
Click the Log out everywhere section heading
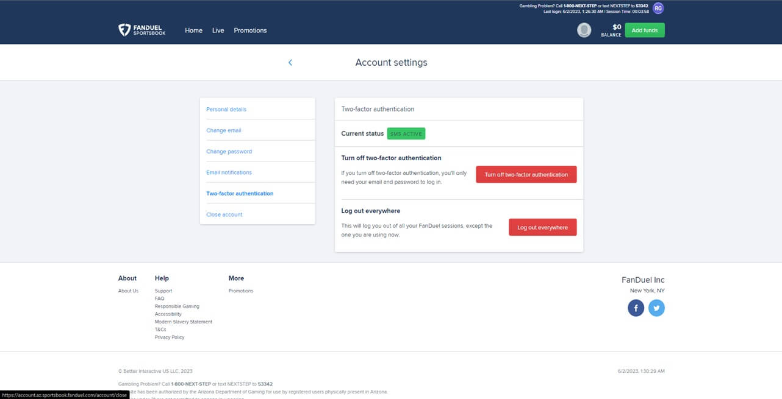[371, 211]
